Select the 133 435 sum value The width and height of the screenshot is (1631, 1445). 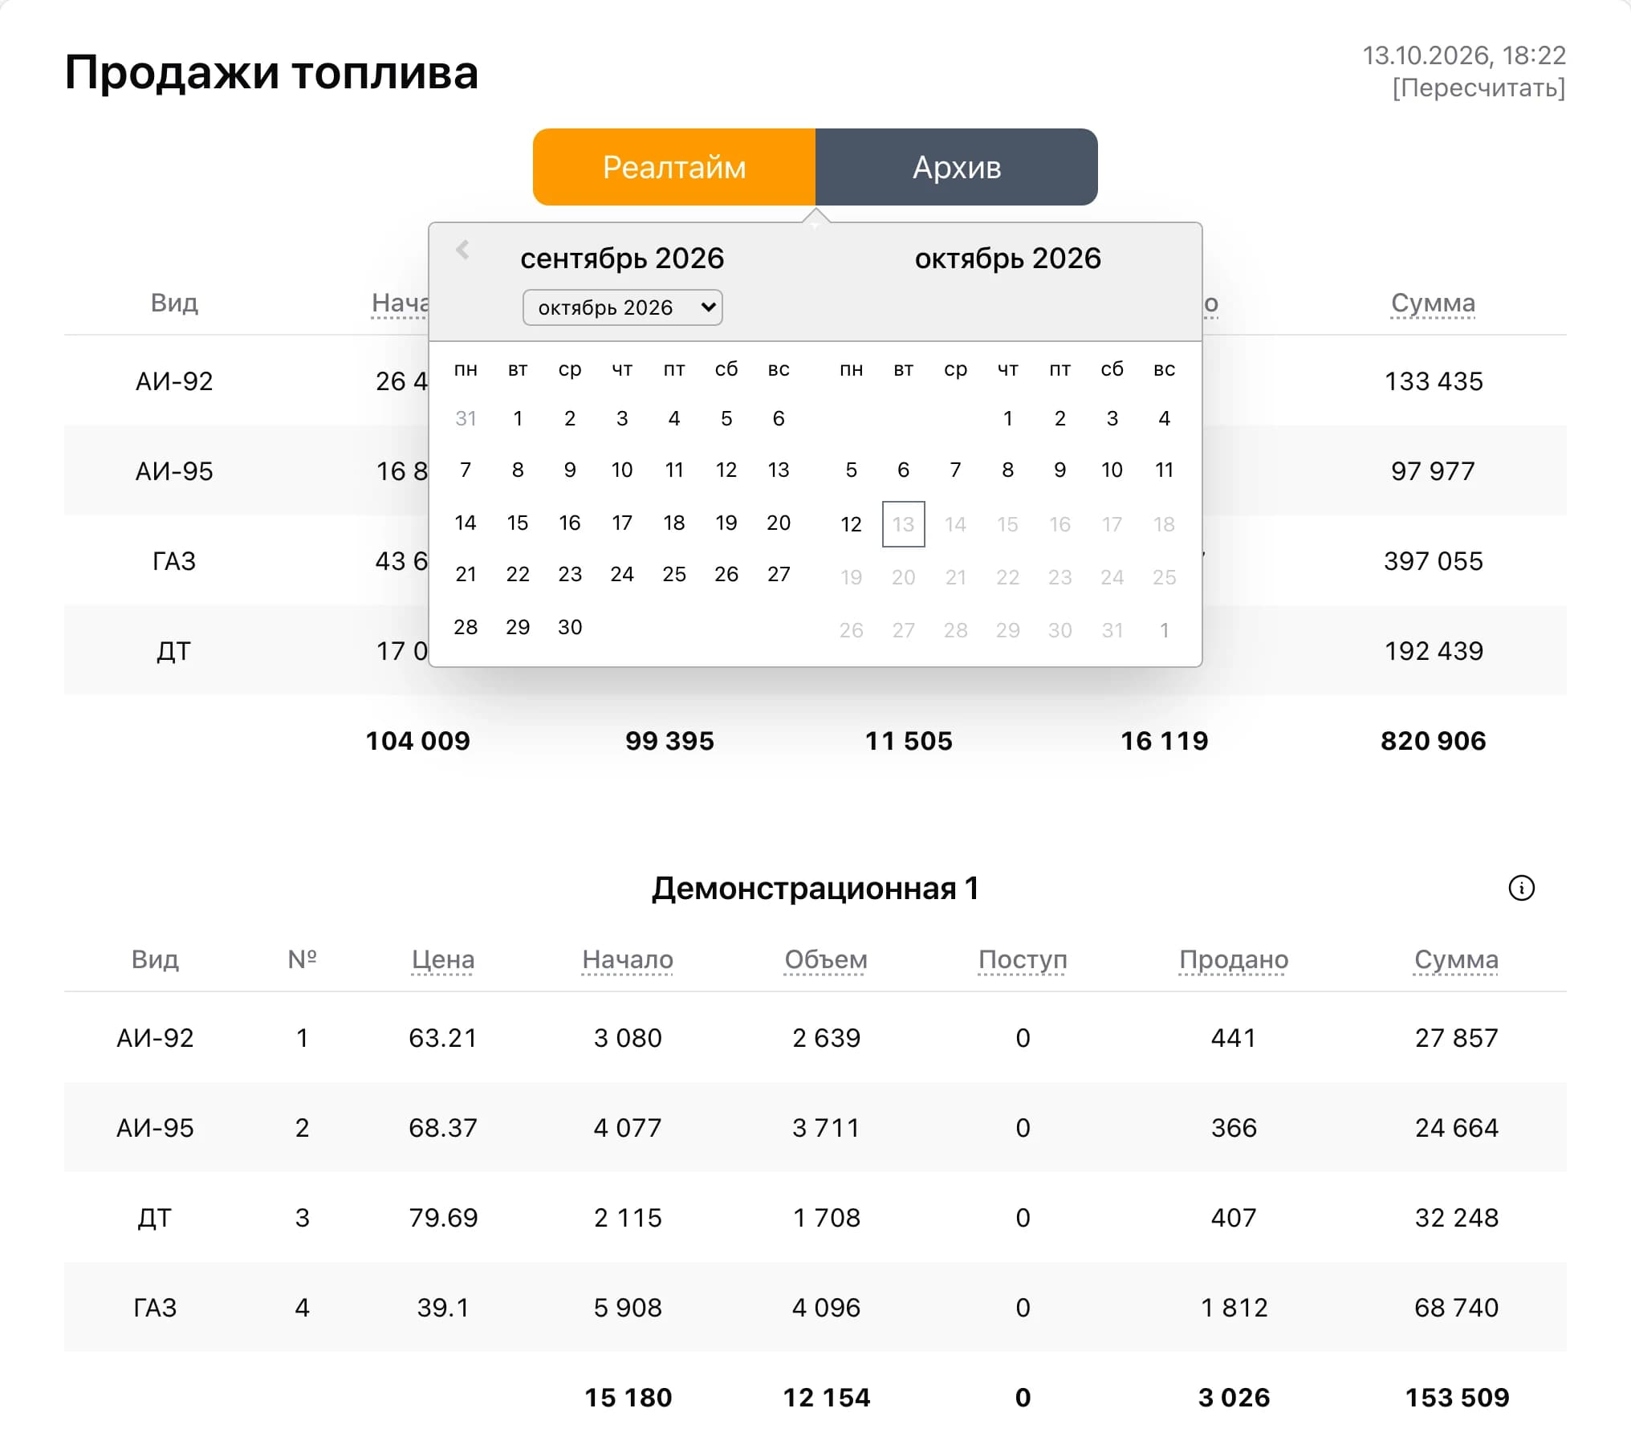coord(1434,381)
